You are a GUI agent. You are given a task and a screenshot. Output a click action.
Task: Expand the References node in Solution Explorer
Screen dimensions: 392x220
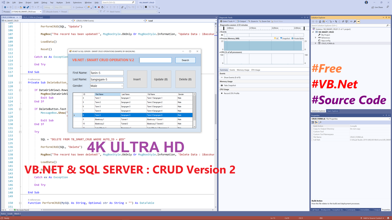coord(316,38)
